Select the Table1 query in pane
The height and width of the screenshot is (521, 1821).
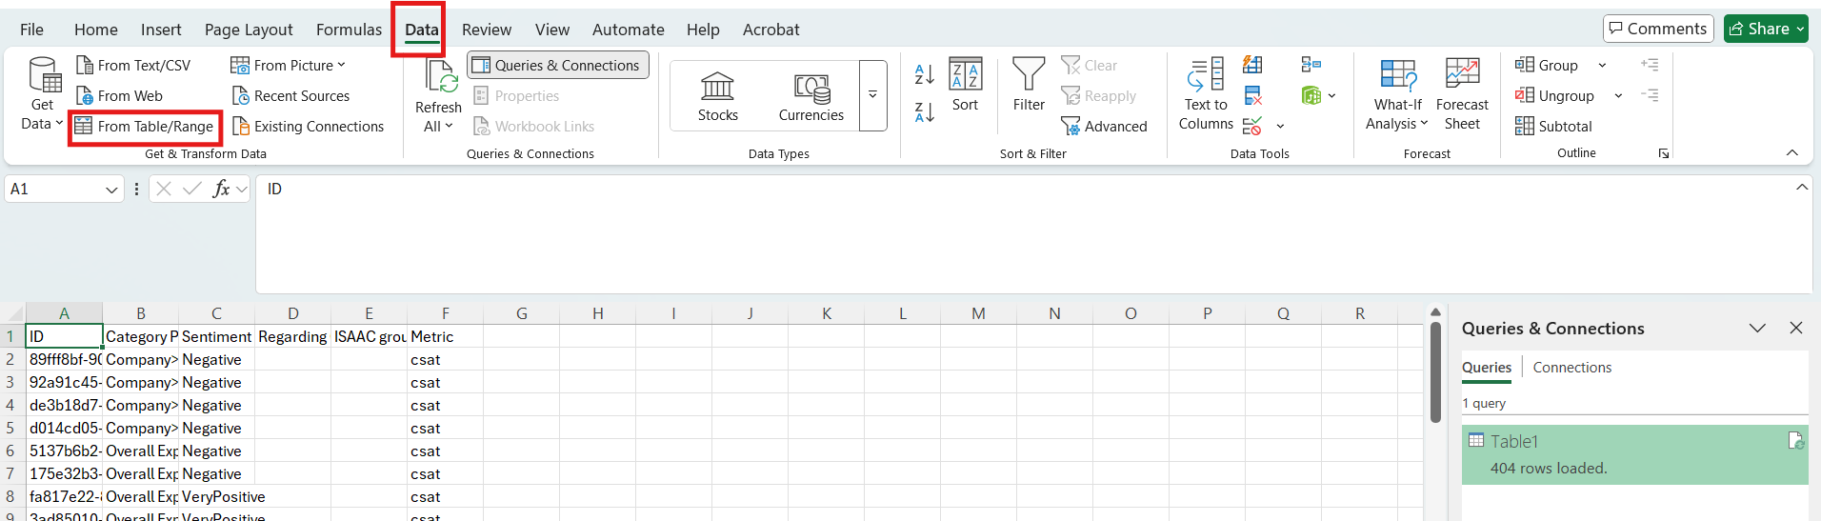pyautogui.click(x=1633, y=454)
